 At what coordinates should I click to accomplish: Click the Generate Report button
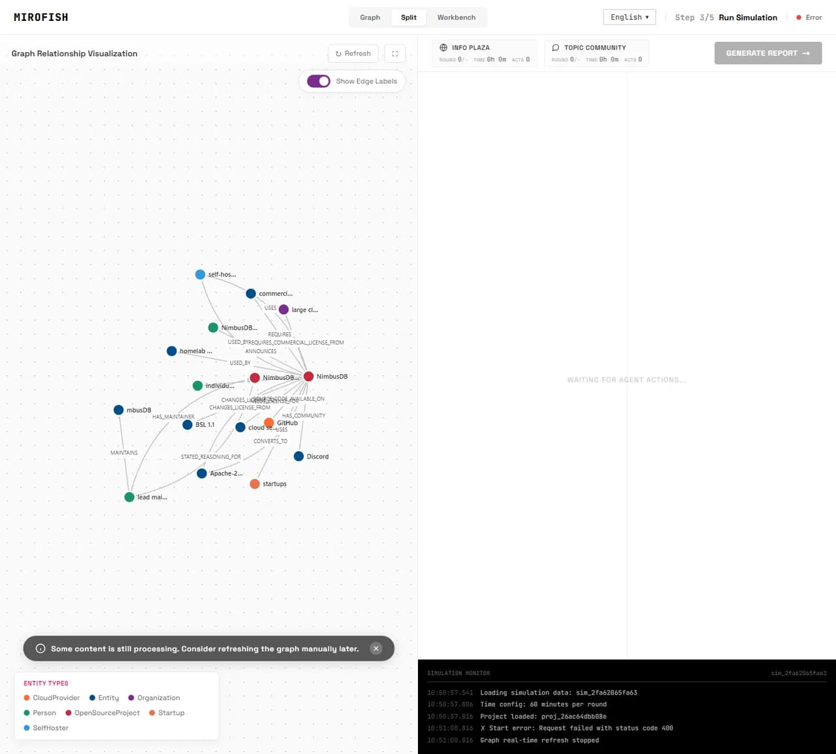coord(768,53)
